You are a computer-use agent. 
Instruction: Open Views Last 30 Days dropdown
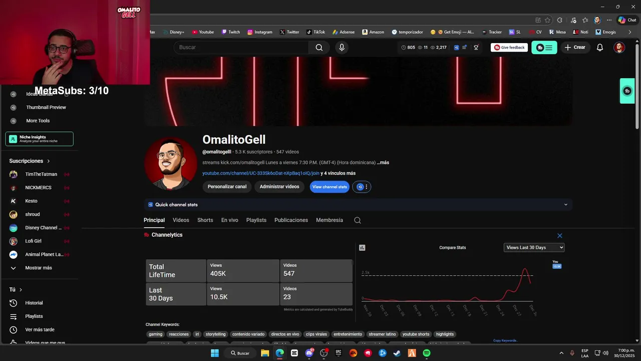534,248
